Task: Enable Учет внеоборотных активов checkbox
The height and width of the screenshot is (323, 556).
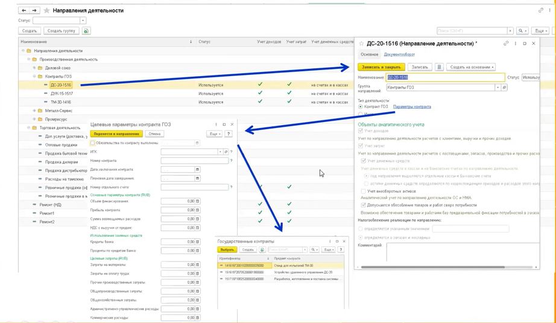Action: coord(363,191)
